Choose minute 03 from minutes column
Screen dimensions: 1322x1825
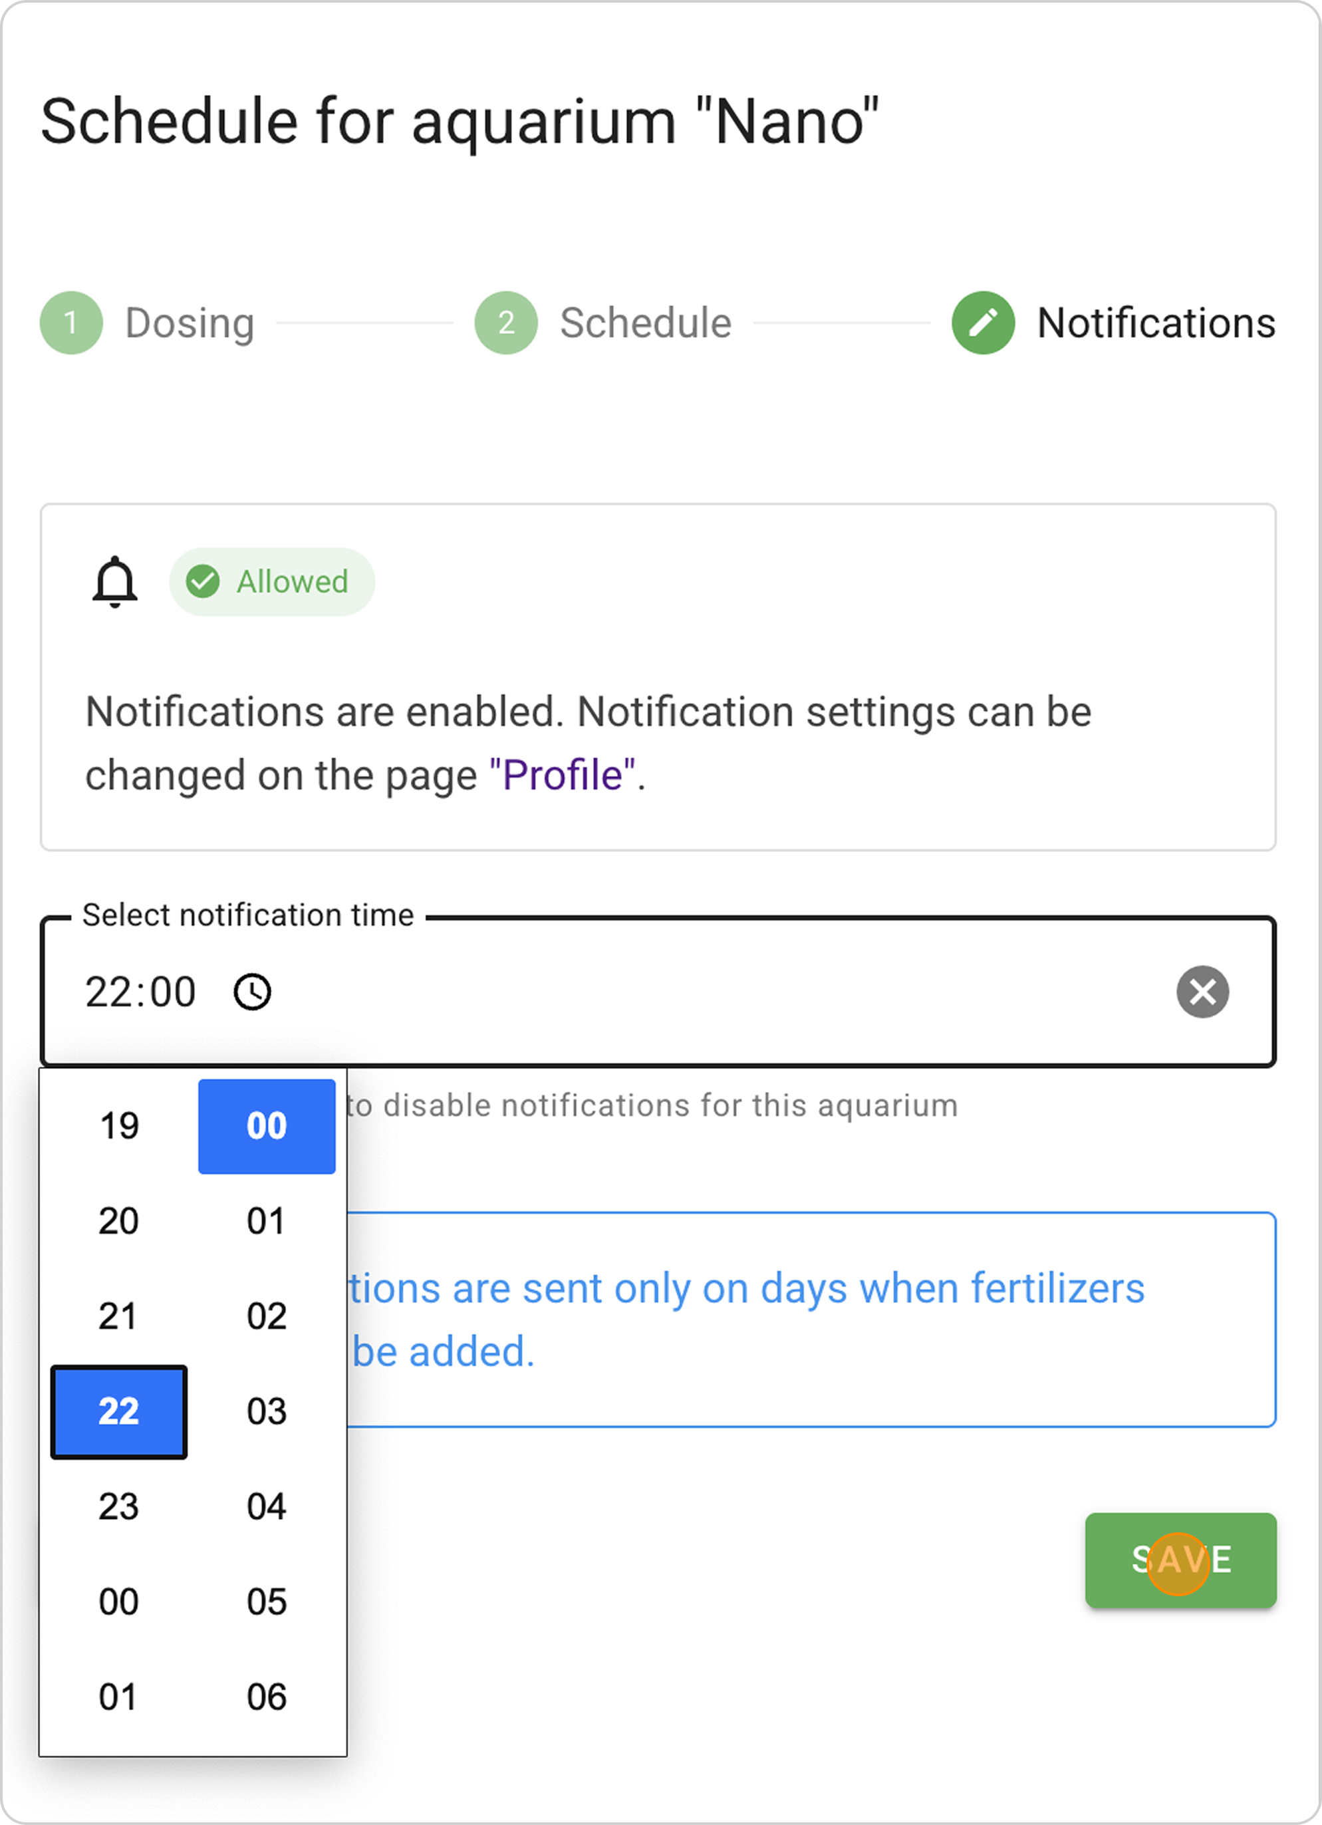[267, 1411]
